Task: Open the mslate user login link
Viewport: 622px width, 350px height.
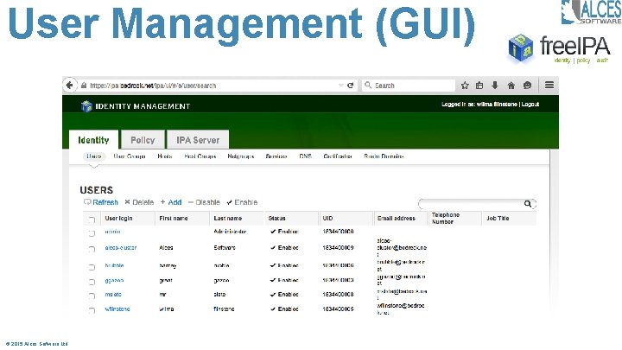Action: (x=113, y=295)
